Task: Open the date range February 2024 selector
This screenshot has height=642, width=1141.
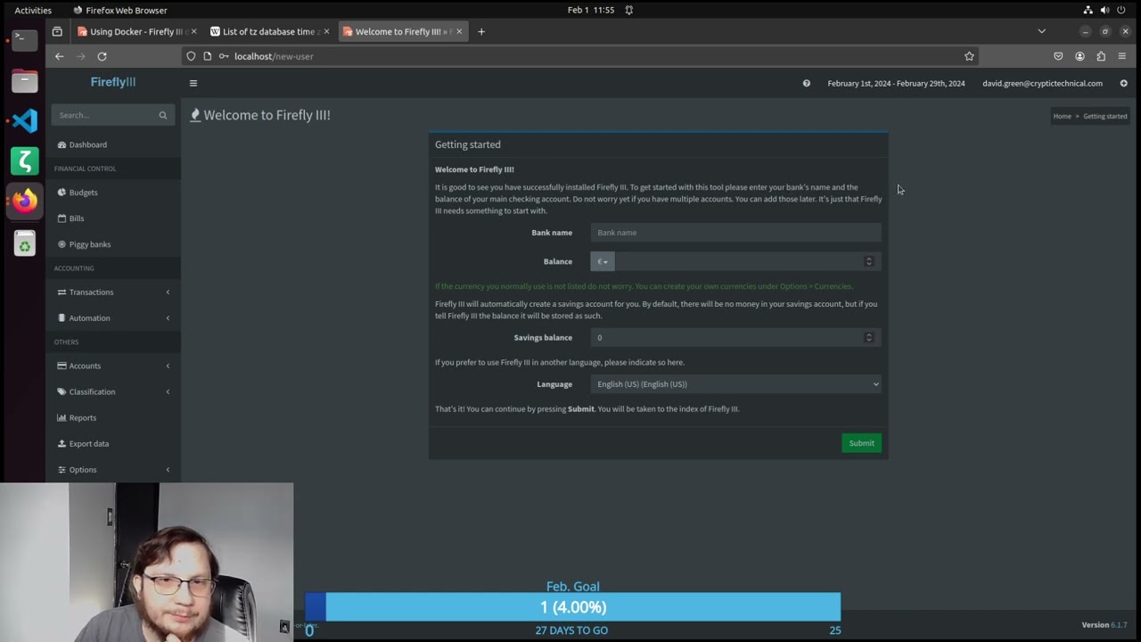Action: pyautogui.click(x=896, y=84)
